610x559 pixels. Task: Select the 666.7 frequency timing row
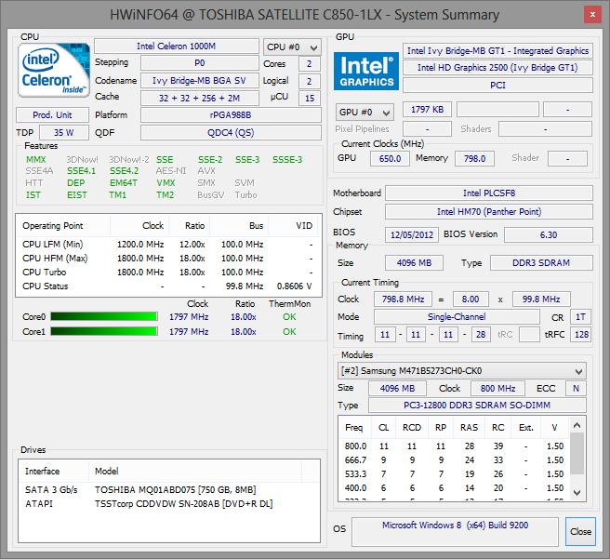click(454, 460)
